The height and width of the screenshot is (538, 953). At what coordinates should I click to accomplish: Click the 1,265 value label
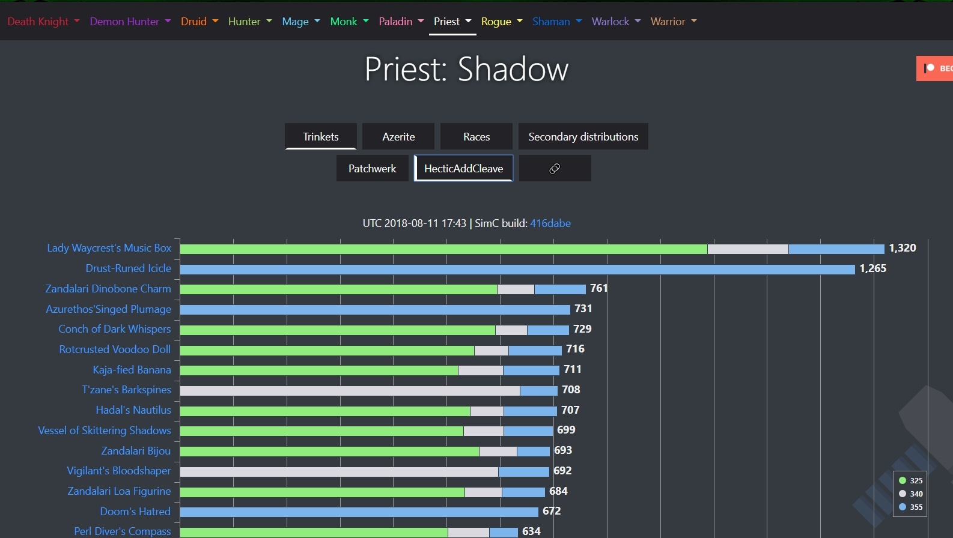click(x=873, y=268)
